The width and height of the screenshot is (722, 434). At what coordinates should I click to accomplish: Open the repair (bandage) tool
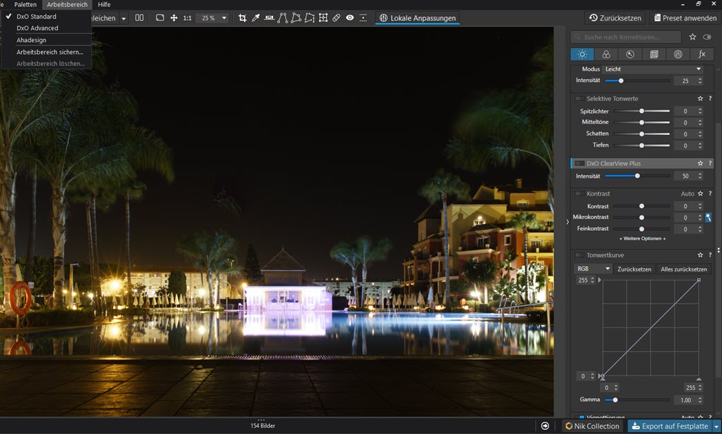coord(337,18)
